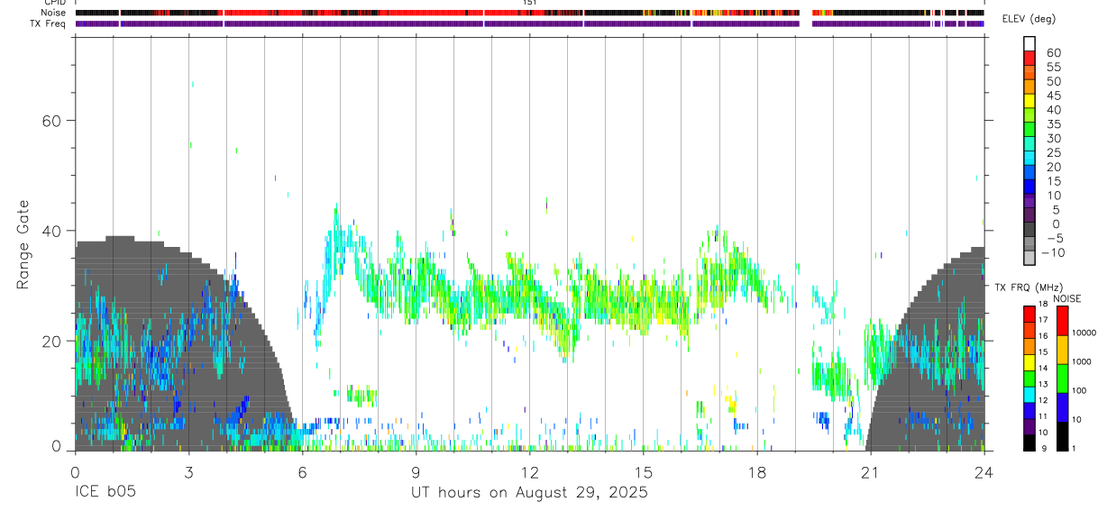
Task: Click the blue segment of the NOISE color bar
Action: (1062, 407)
